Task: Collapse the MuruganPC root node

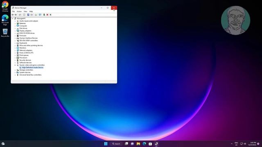Action: pos(13,18)
